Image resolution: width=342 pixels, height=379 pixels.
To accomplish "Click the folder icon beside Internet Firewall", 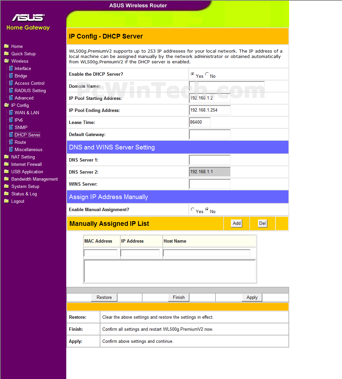I will pos(6,164).
